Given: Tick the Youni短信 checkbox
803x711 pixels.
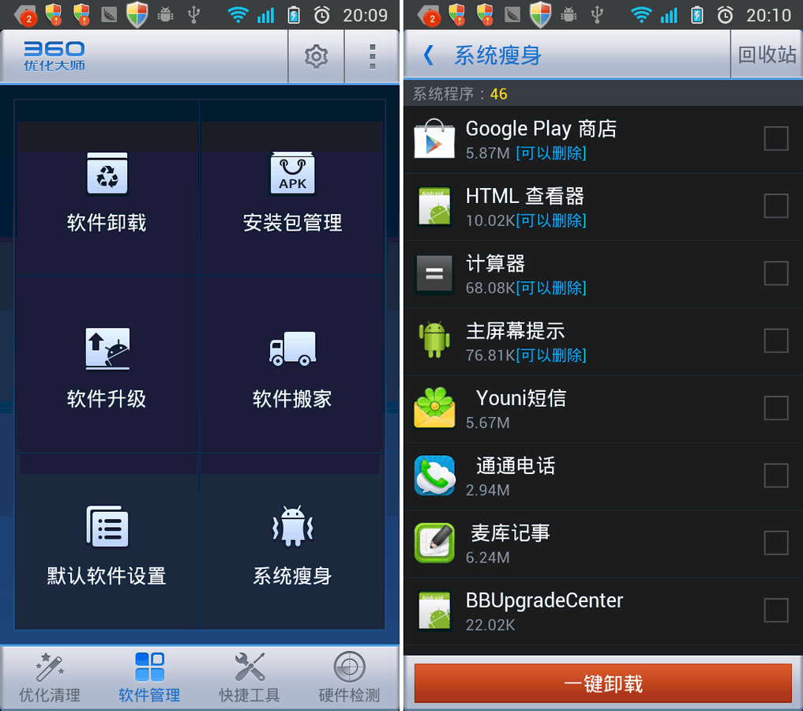Looking at the screenshot, I should (776, 408).
